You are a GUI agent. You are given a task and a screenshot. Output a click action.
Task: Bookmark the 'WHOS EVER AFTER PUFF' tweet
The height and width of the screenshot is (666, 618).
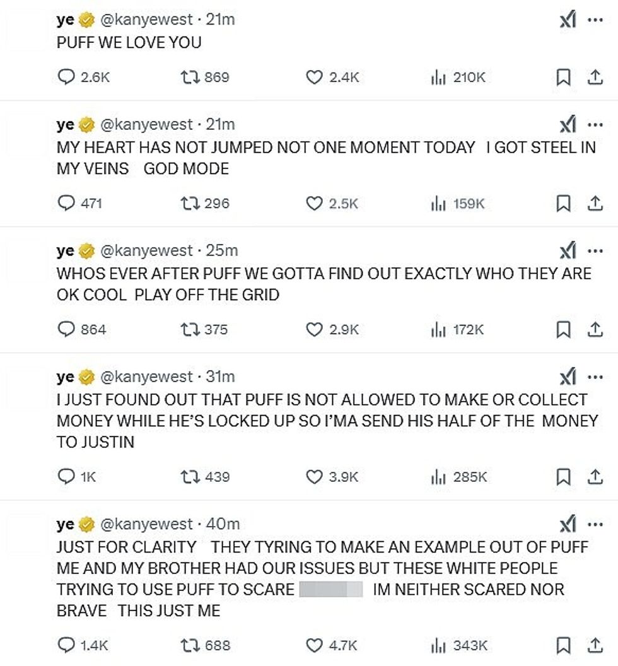[563, 329]
